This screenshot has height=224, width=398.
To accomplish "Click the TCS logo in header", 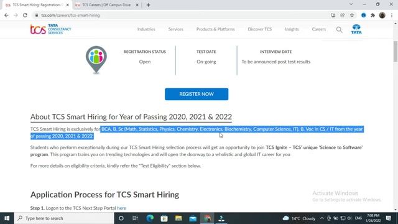I will pos(51,29).
